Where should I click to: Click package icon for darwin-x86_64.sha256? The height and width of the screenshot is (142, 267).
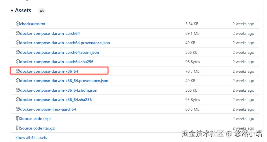point(18,99)
